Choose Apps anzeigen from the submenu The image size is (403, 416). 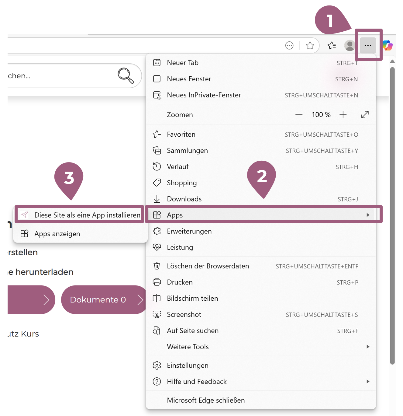point(57,234)
